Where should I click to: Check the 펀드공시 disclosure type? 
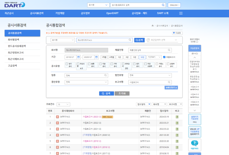(x=134, y=64)
